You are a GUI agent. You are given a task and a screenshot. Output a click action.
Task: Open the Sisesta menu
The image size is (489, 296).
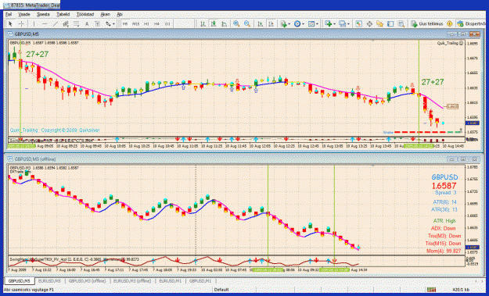[43, 14]
